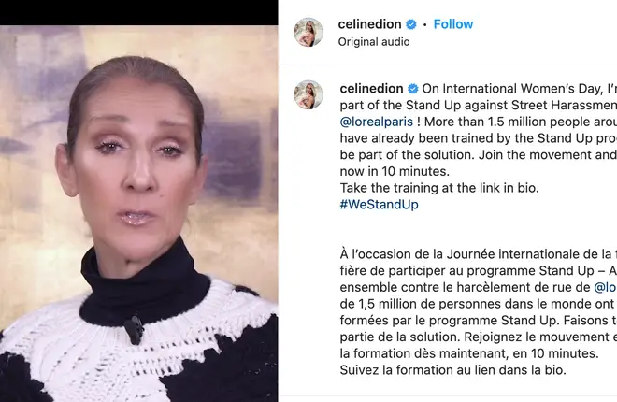Click the line 'Suivez la formation au lien dans la bio.'
This screenshot has height=402, width=617.
click(452, 370)
